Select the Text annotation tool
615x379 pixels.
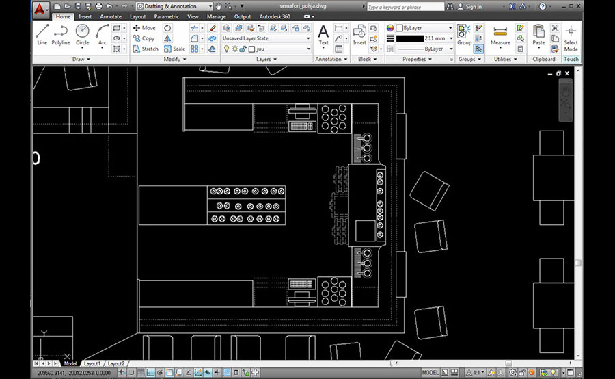click(x=323, y=34)
